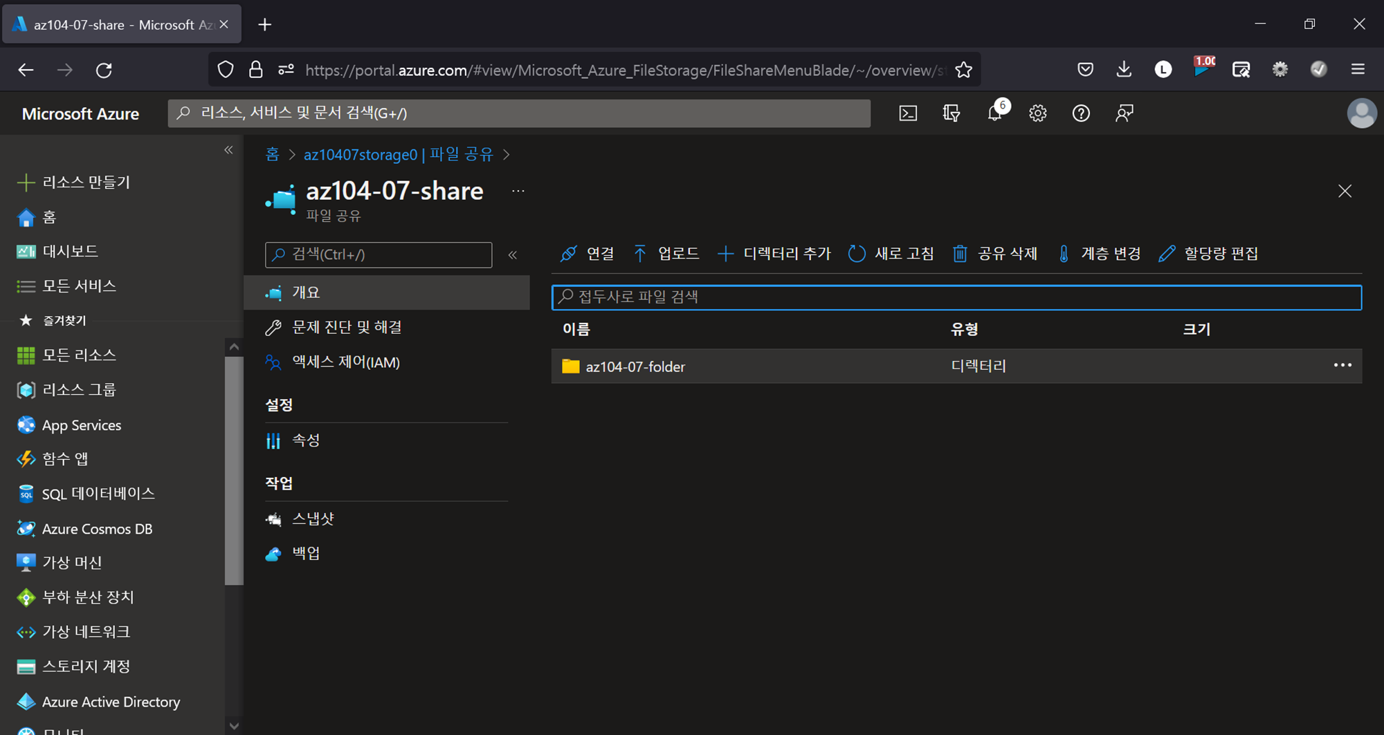This screenshot has width=1384, height=735.
Task: Open 스냅샷 under 작업
Action: tap(300, 519)
